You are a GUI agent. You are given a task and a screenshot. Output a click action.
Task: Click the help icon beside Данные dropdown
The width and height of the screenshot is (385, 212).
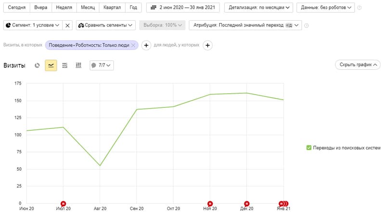click(359, 8)
